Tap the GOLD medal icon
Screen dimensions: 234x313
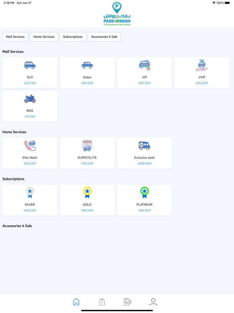coord(87,192)
